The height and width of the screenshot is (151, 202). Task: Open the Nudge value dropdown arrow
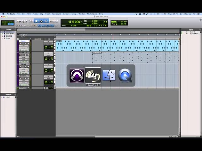coord(127,24)
